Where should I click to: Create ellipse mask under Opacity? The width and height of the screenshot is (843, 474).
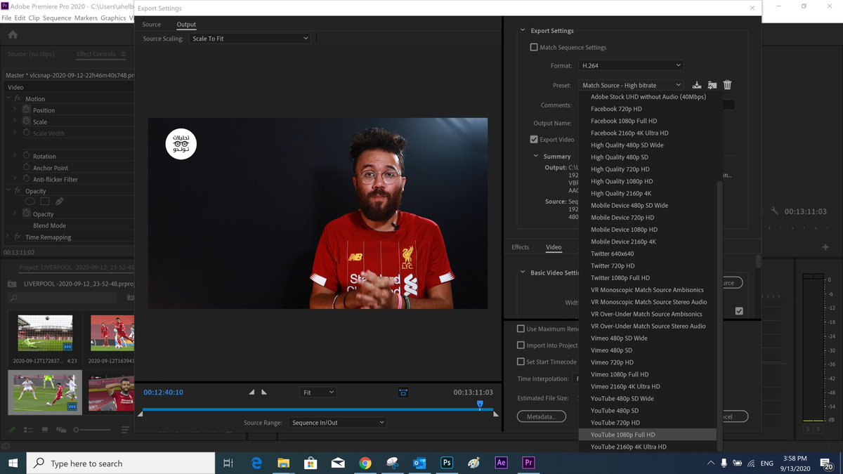point(30,202)
